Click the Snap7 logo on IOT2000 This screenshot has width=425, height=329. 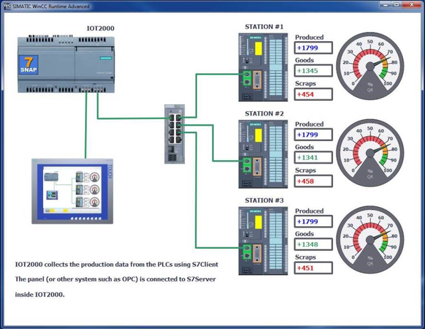coord(28,65)
